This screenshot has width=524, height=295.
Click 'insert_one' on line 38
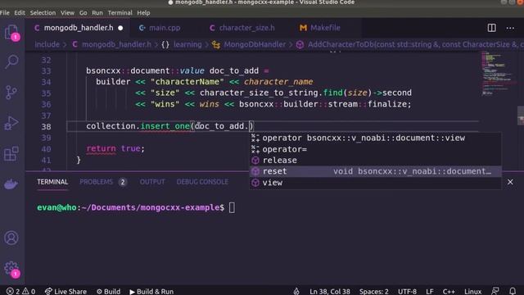tap(165, 126)
